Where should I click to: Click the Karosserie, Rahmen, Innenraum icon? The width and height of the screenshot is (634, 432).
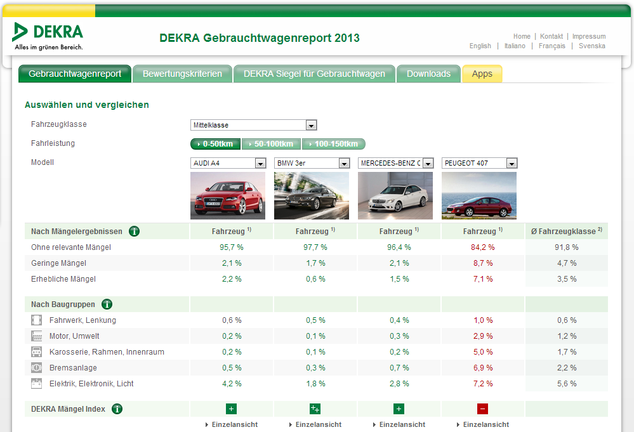[36, 352]
